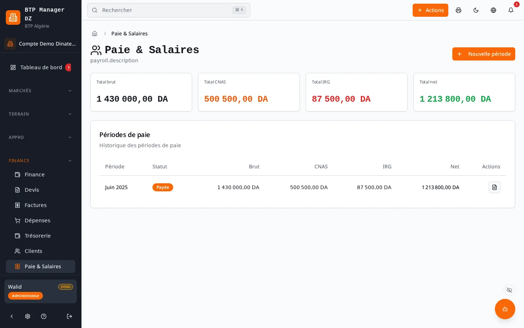Expand the TERRAIN sidebar section
The width and height of the screenshot is (524, 328).
pos(40,114)
